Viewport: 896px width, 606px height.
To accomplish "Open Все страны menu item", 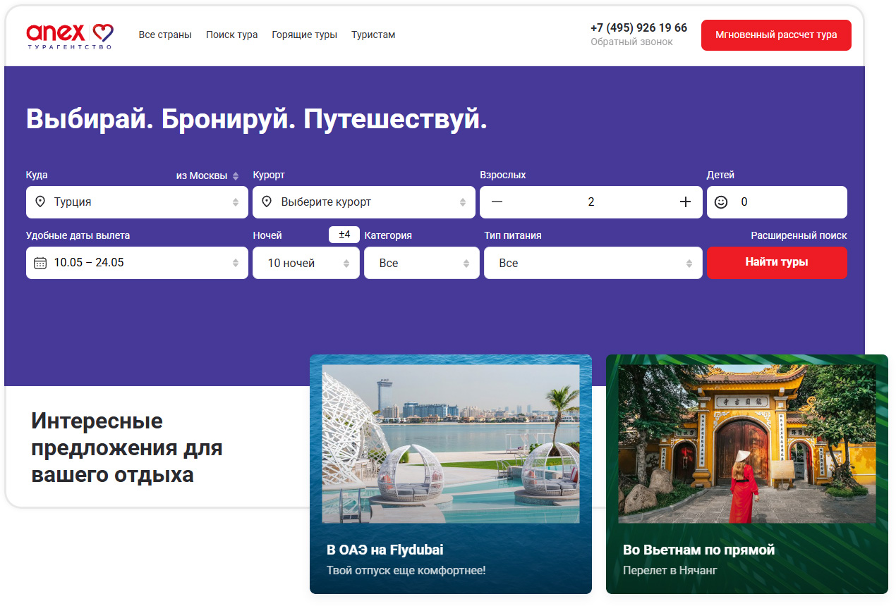I will click(x=165, y=35).
